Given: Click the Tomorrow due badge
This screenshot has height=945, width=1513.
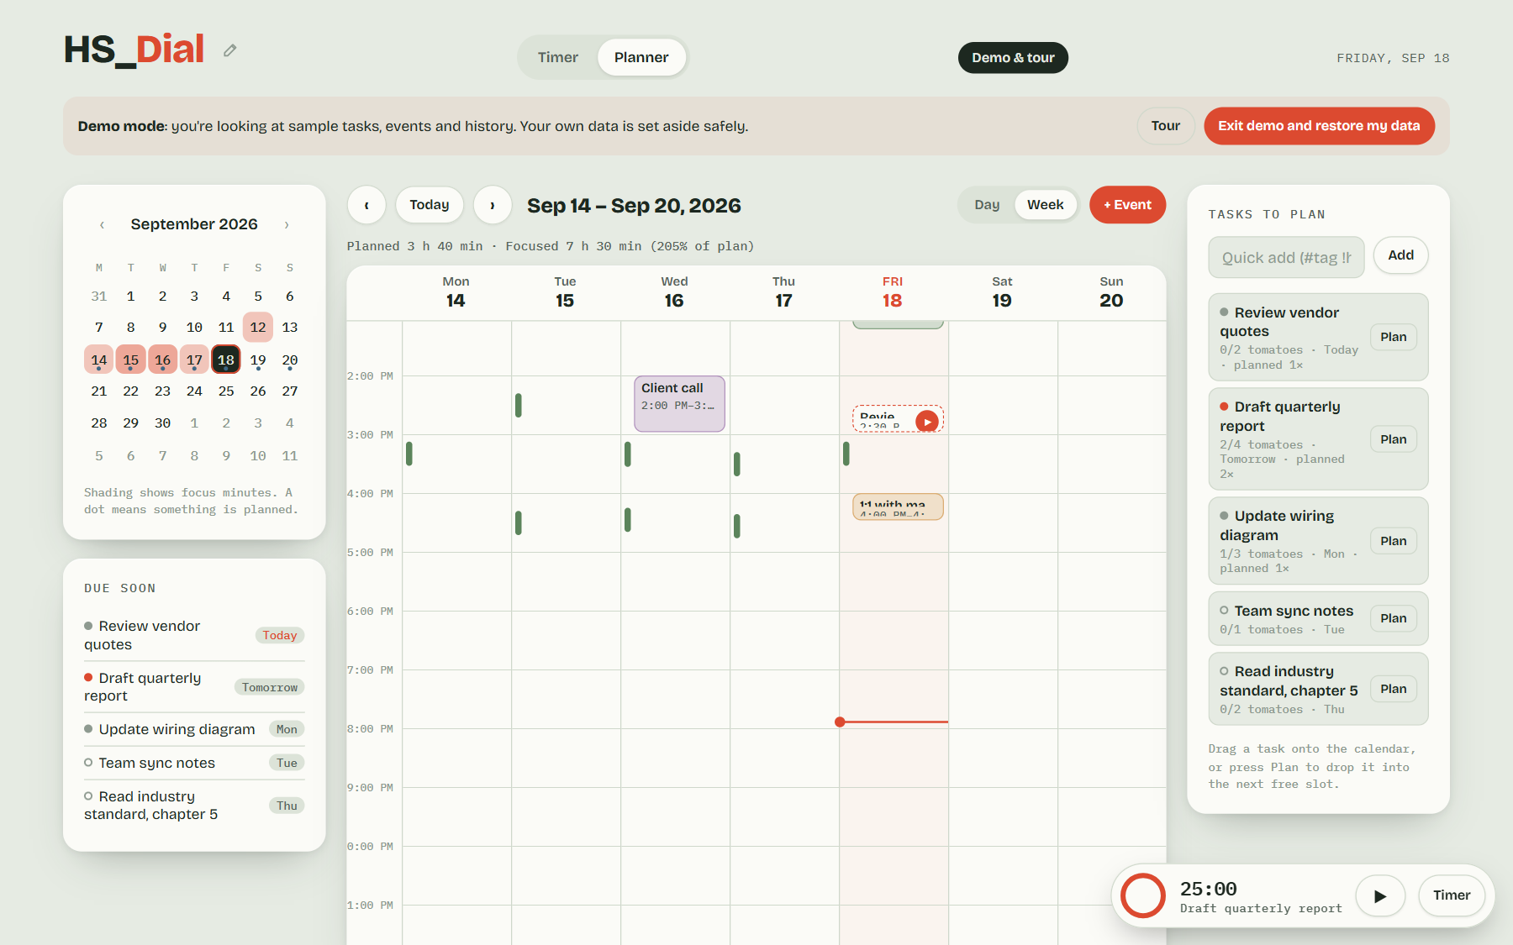Looking at the screenshot, I should coord(270,687).
